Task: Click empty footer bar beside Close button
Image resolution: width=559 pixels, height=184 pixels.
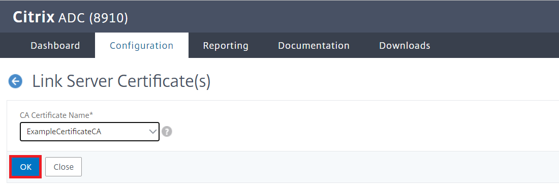Action: point(320,167)
